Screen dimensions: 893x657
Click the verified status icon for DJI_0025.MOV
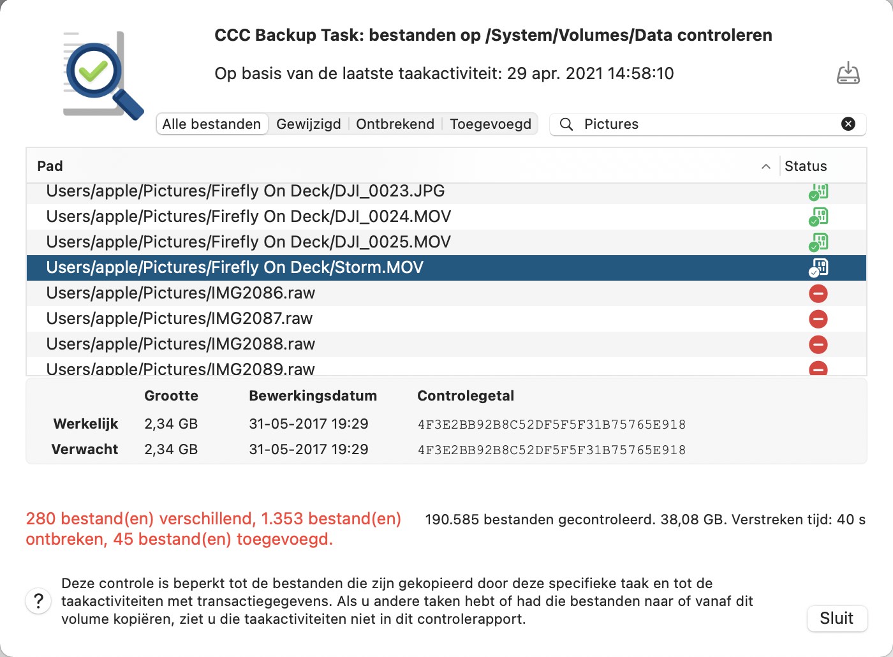(818, 242)
